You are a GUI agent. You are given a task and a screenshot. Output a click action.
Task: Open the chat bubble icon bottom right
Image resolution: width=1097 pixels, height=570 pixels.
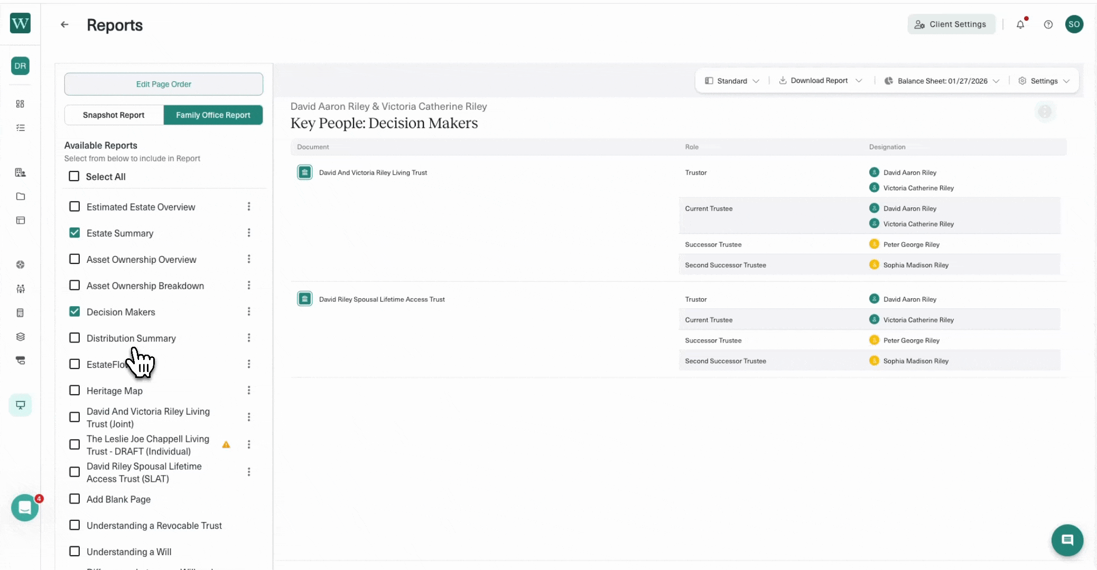pyautogui.click(x=1067, y=539)
